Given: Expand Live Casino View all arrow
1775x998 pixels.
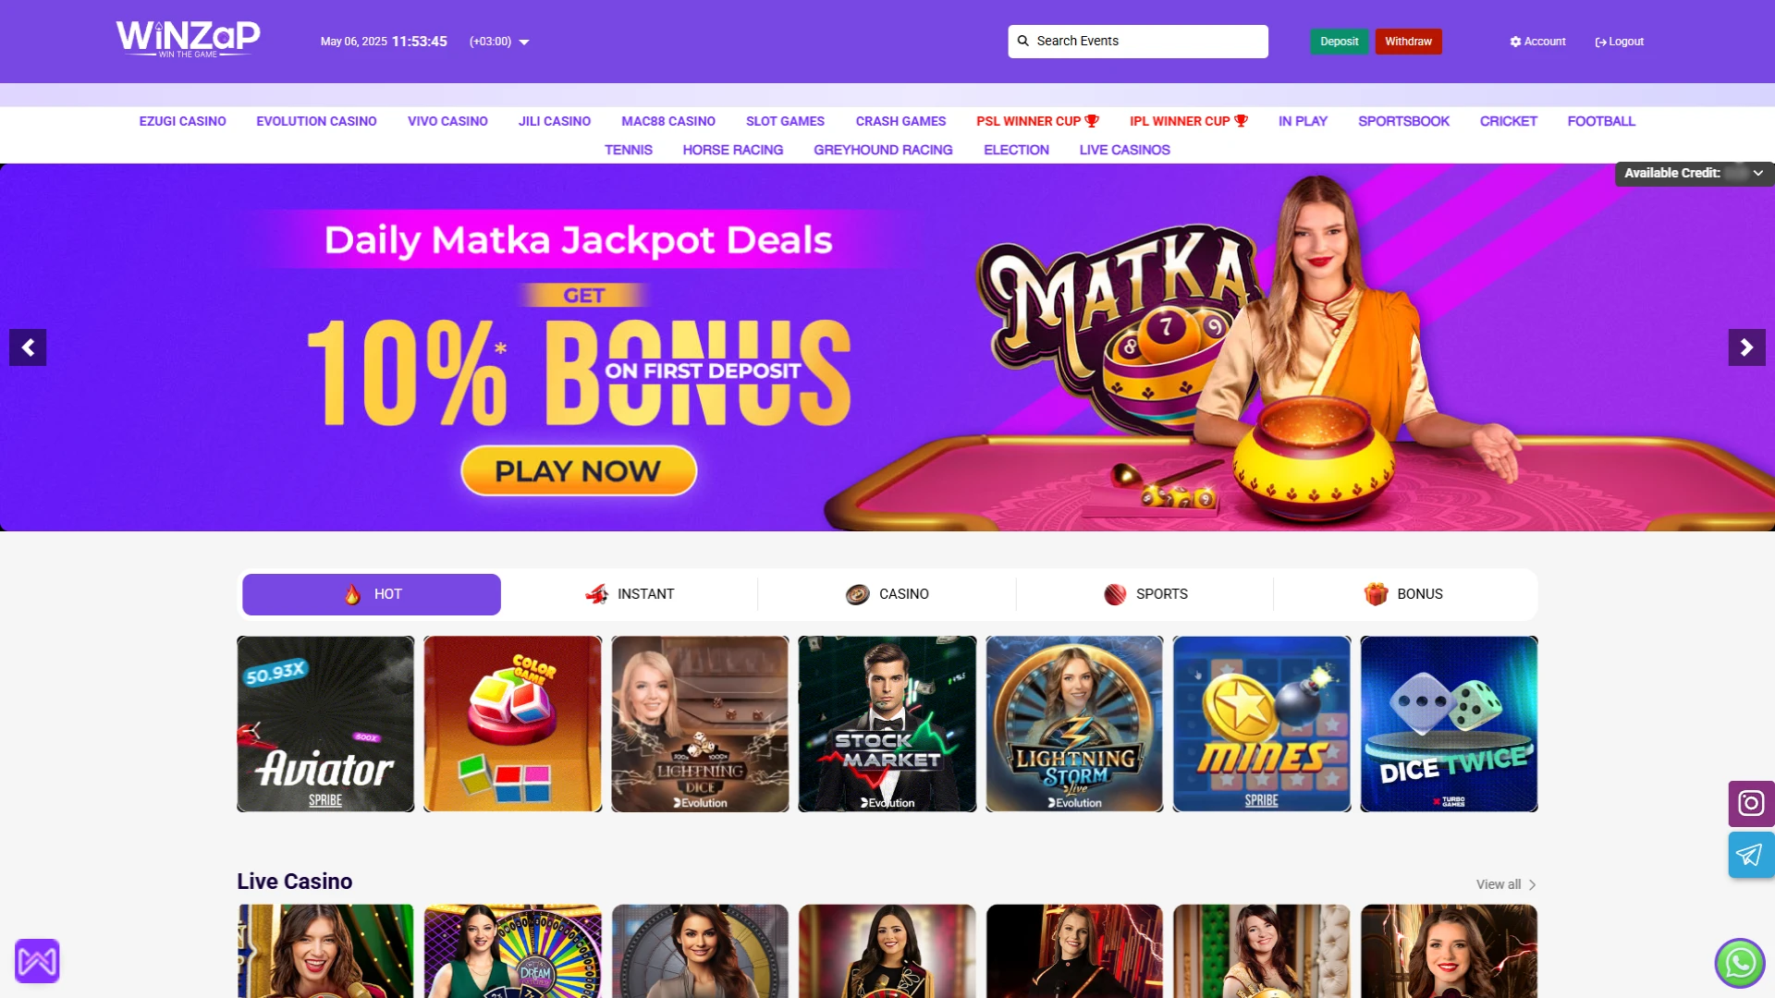Looking at the screenshot, I should point(1532,884).
